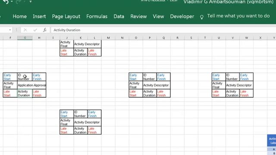Viewport: 276px width, 155px height.
Task: Click Activity Descriptor in top node
Action: [88, 44]
